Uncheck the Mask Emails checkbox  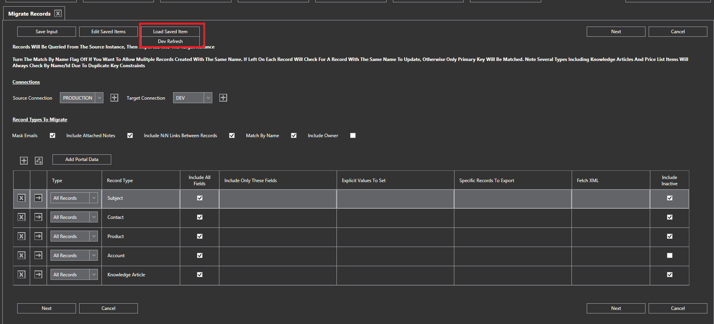pos(52,136)
